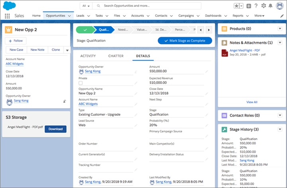Download Angel MedFlight PDF from S3 Storage
This screenshot has width=287, height=188.
click(55, 129)
